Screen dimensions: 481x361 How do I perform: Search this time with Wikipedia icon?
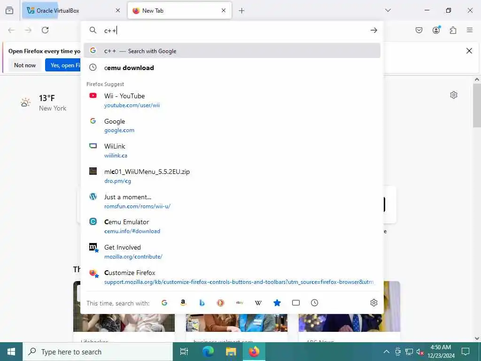[x=258, y=303]
